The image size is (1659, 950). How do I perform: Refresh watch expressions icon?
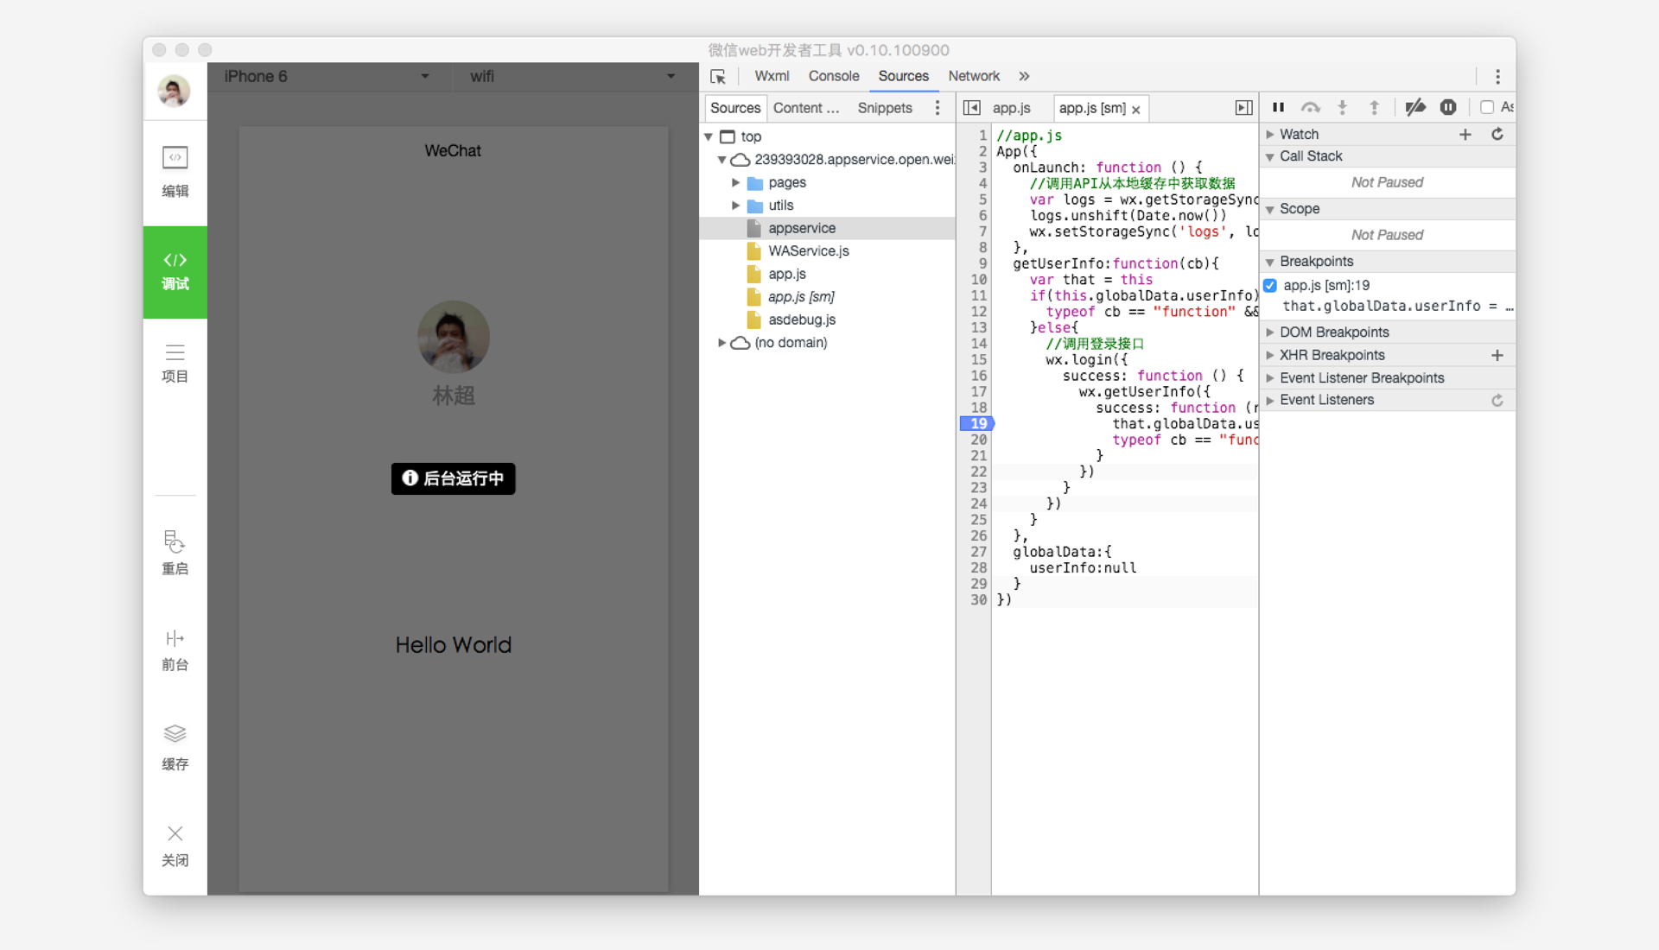[x=1497, y=134]
